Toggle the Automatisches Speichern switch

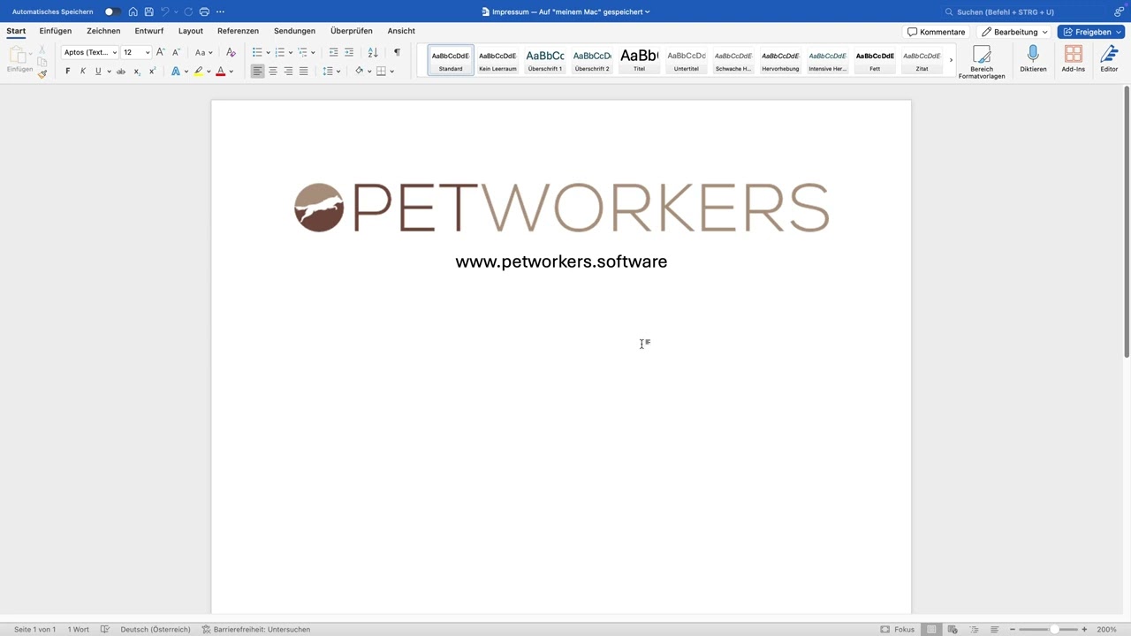112,11
